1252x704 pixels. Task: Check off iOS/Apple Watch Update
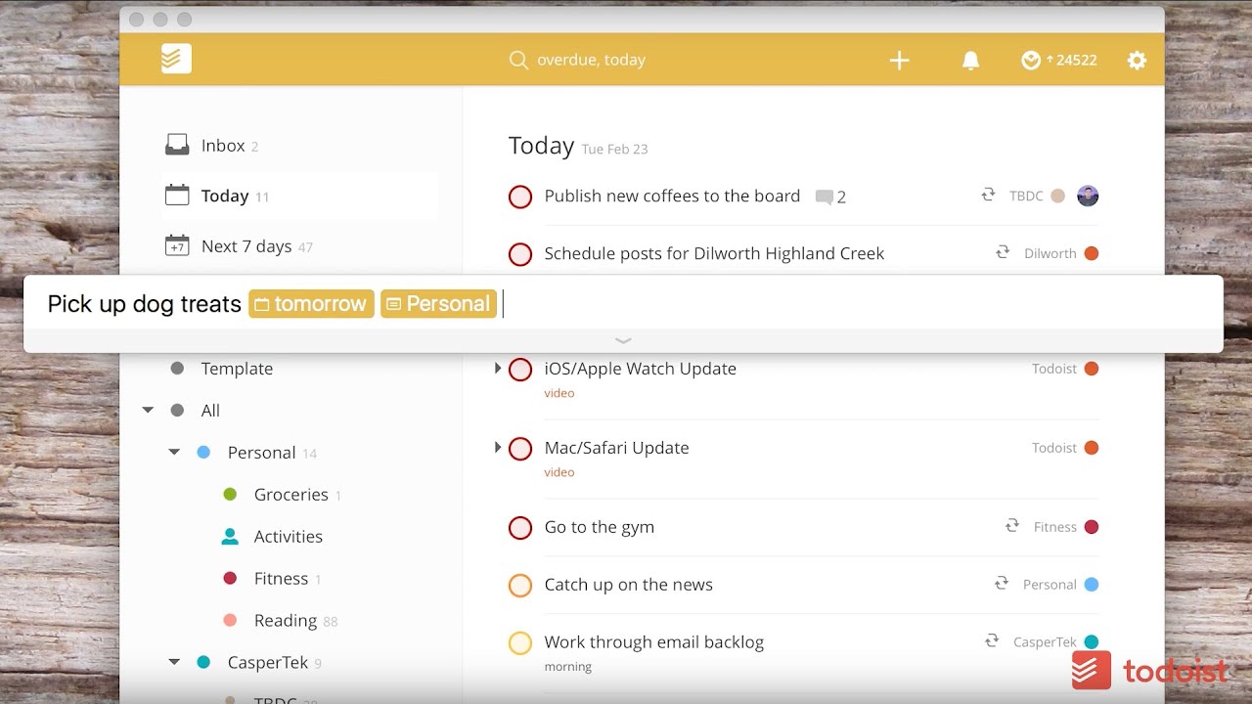tap(520, 370)
